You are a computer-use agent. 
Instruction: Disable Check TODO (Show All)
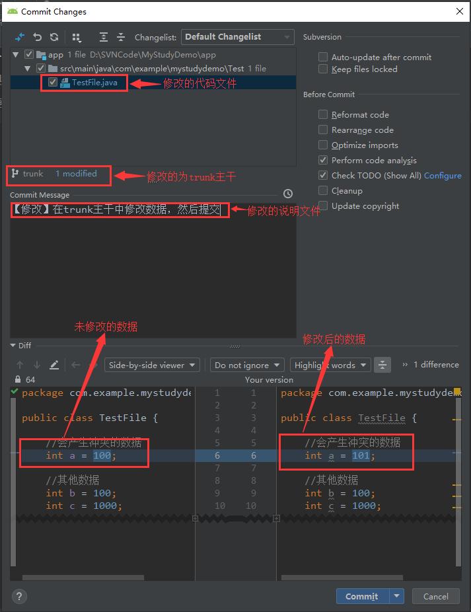(x=323, y=175)
